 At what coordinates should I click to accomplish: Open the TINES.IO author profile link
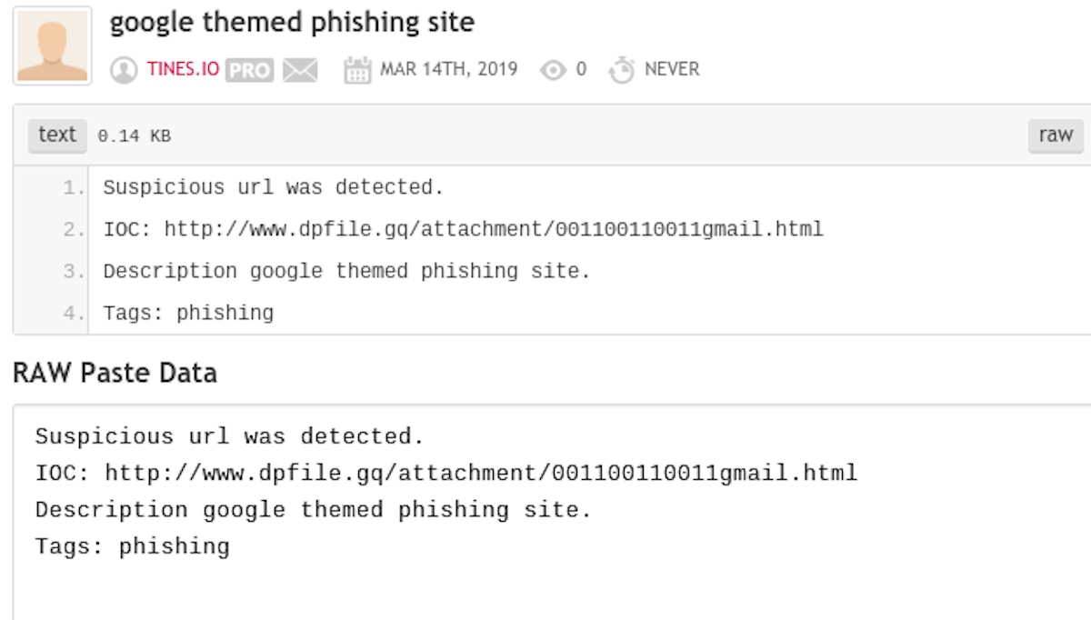183,69
